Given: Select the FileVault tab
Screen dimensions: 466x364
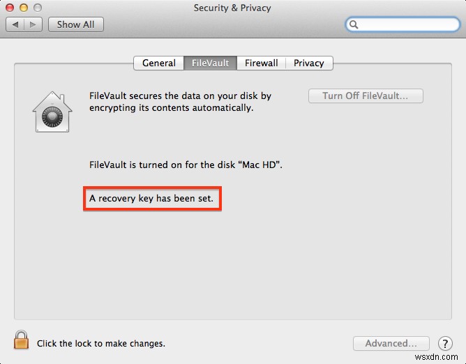Looking at the screenshot, I should [x=211, y=63].
